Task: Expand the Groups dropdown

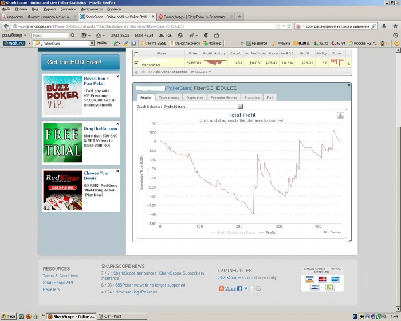Action: tap(201, 72)
